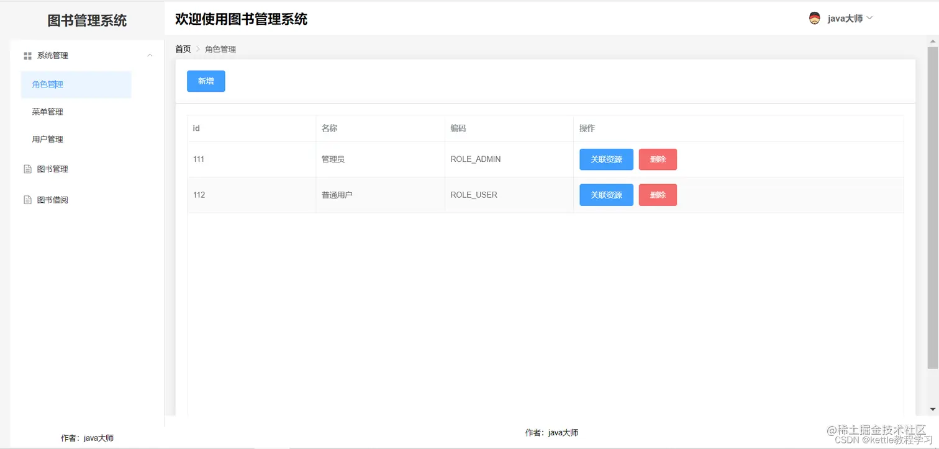Viewport: 939px width, 449px height.
Task: Click the document icon next to 图书管理
Action: coord(27,169)
